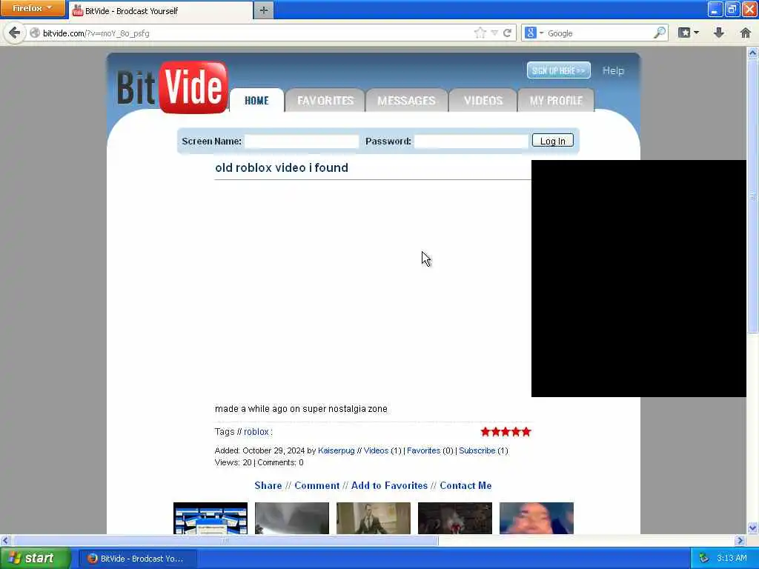Open the first related video thumbnail with blue screens
The height and width of the screenshot is (569, 759).
[x=210, y=518]
